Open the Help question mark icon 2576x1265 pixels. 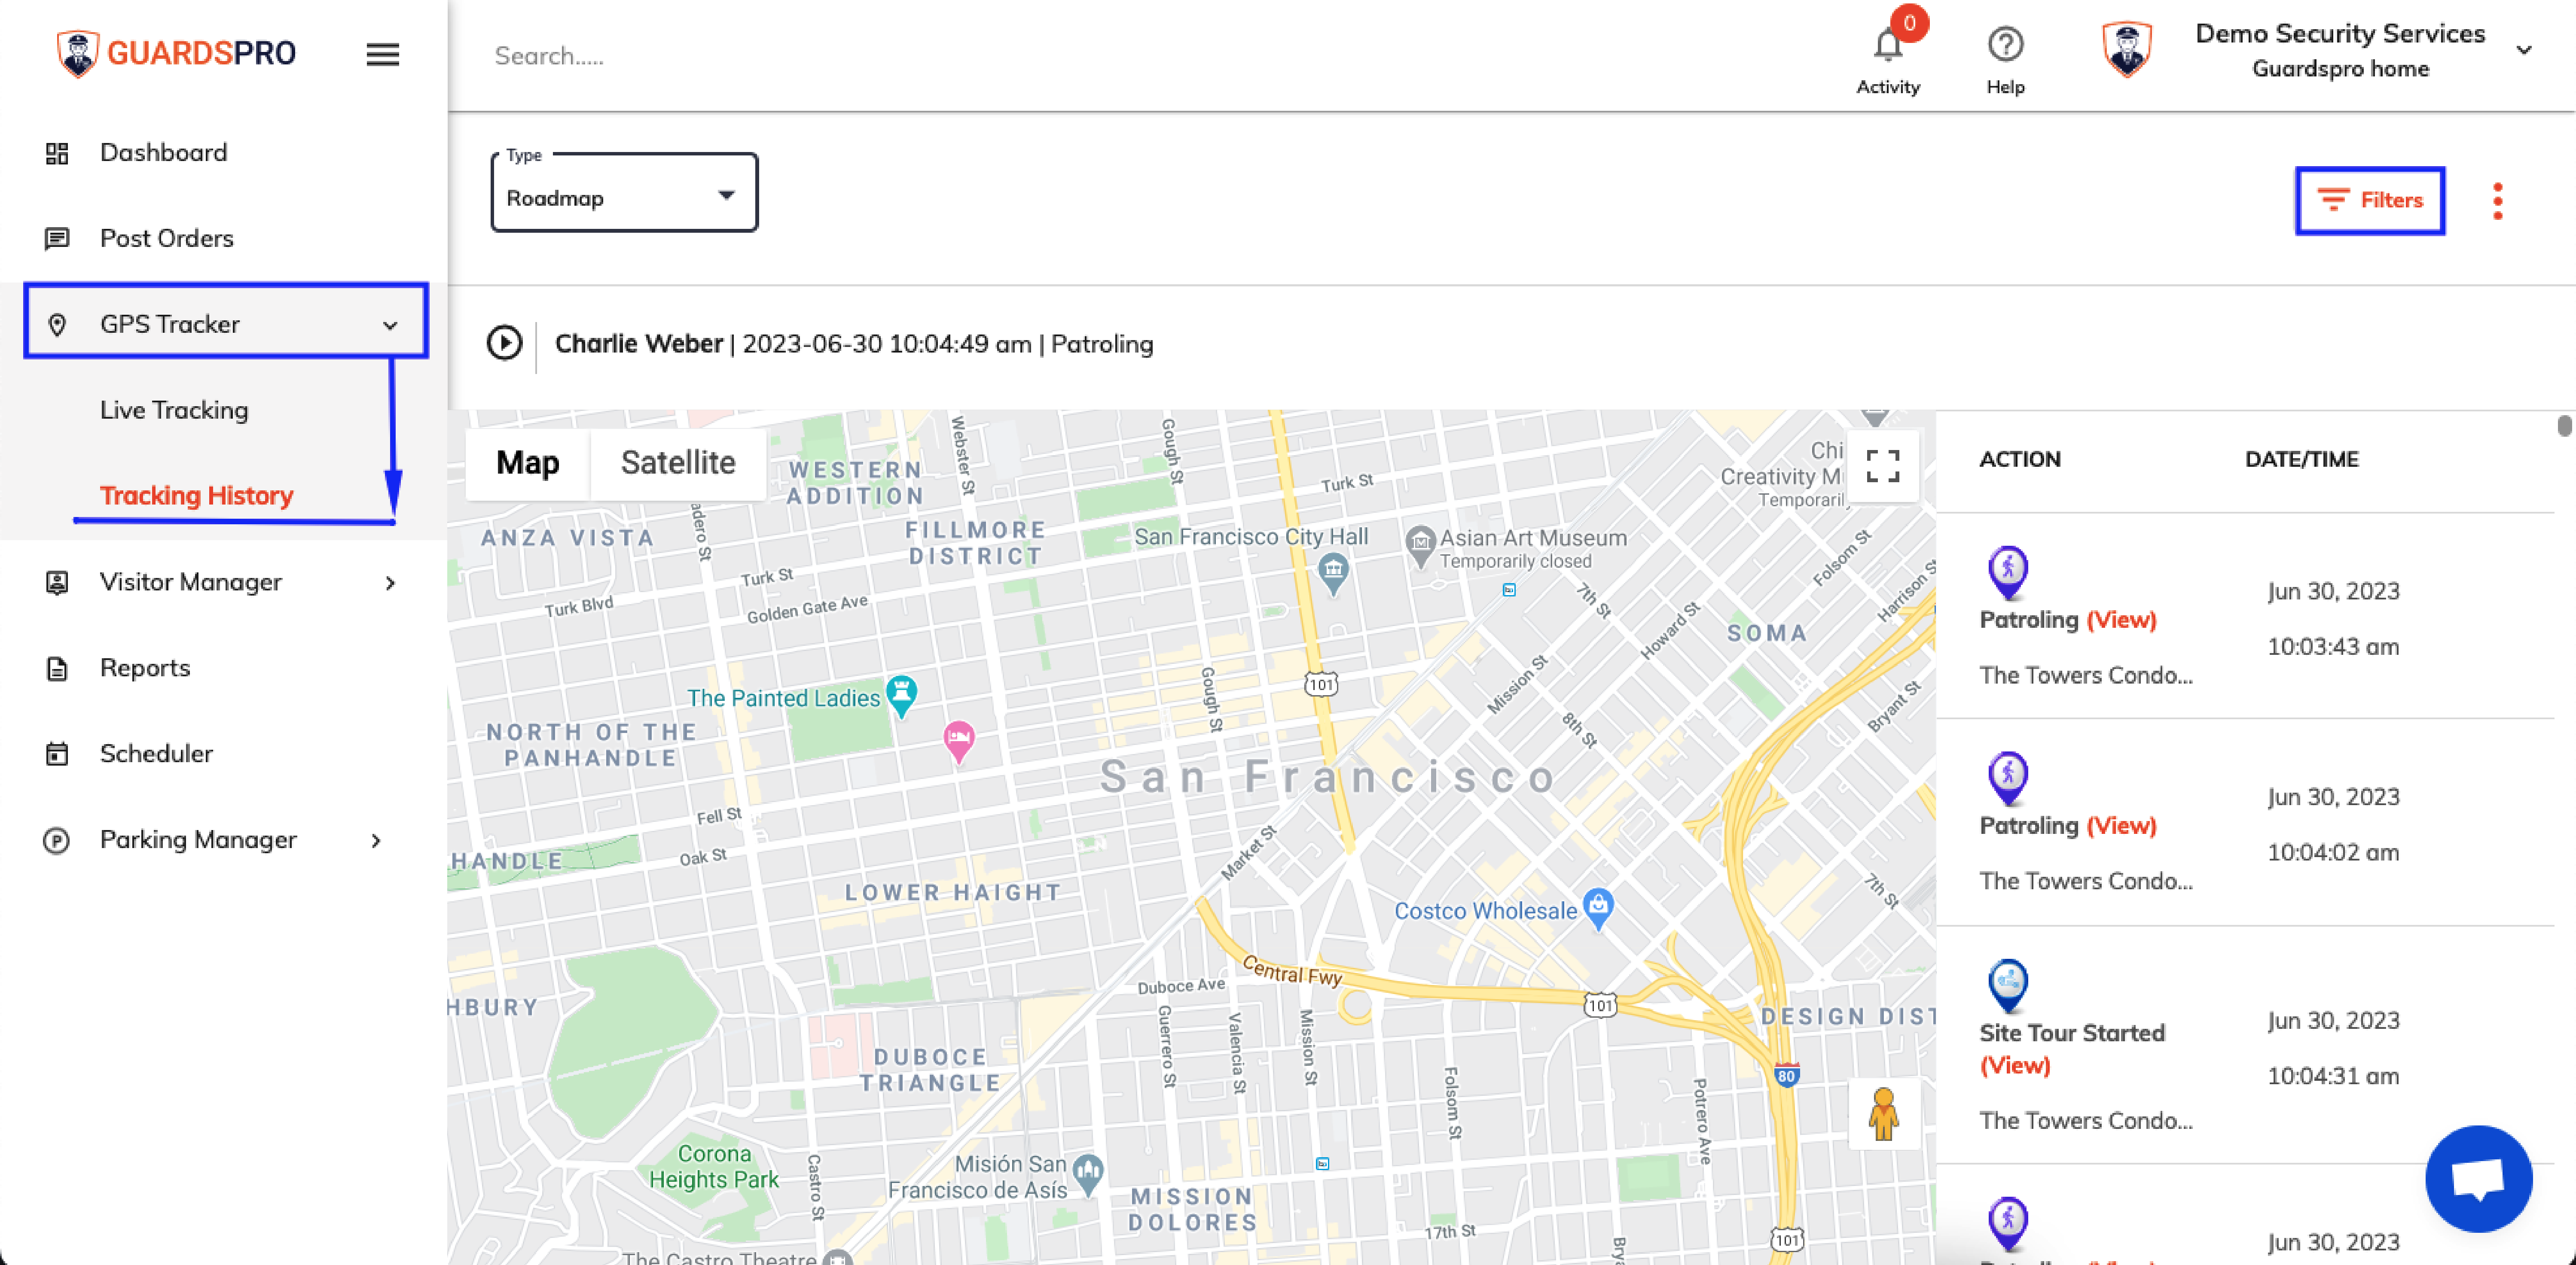point(2005,45)
